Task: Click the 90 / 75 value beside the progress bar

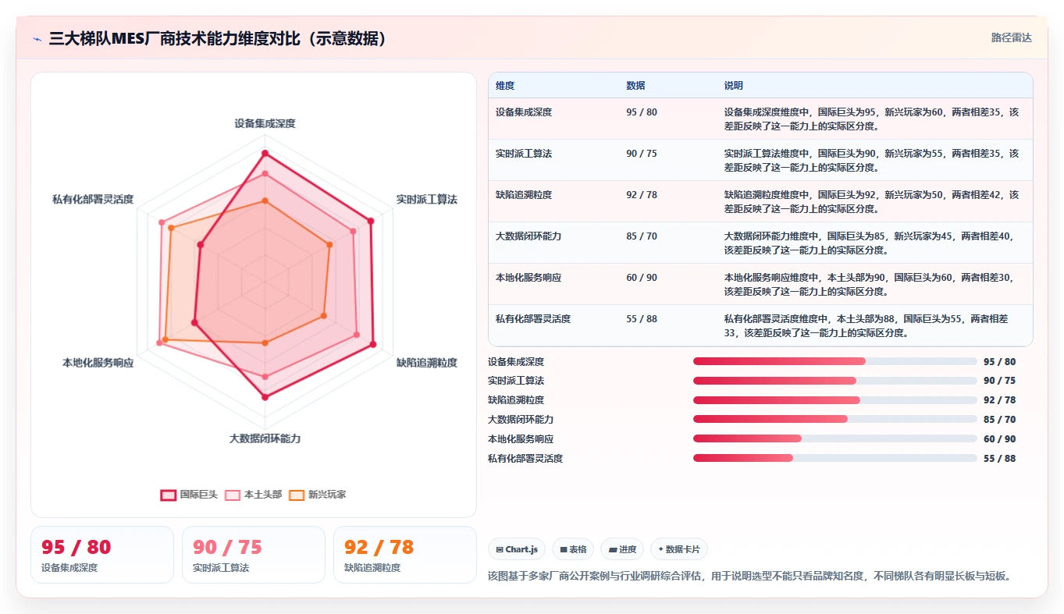Action: pyautogui.click(x=1000, y=381)
